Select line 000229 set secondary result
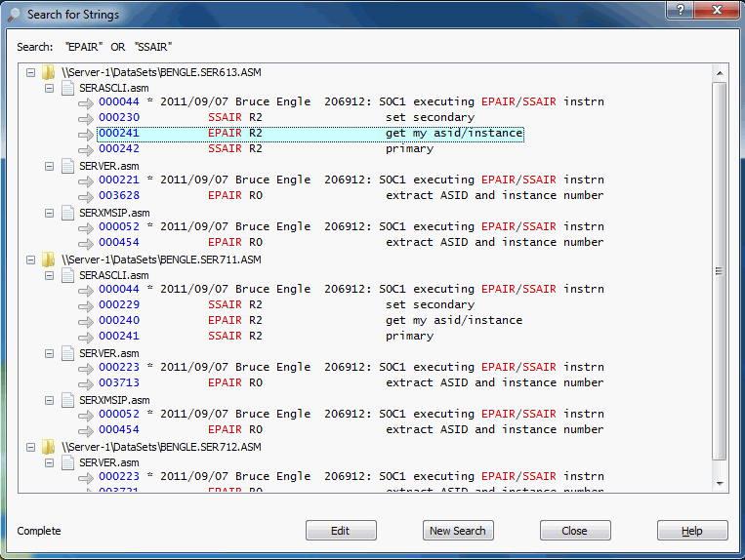Screen dimensions: 745x560 286,304
